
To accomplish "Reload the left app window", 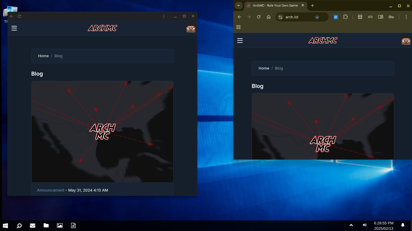I will click(x=19, y=16).
